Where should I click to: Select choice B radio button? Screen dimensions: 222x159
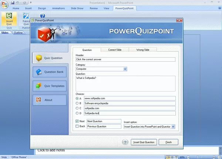77,103
